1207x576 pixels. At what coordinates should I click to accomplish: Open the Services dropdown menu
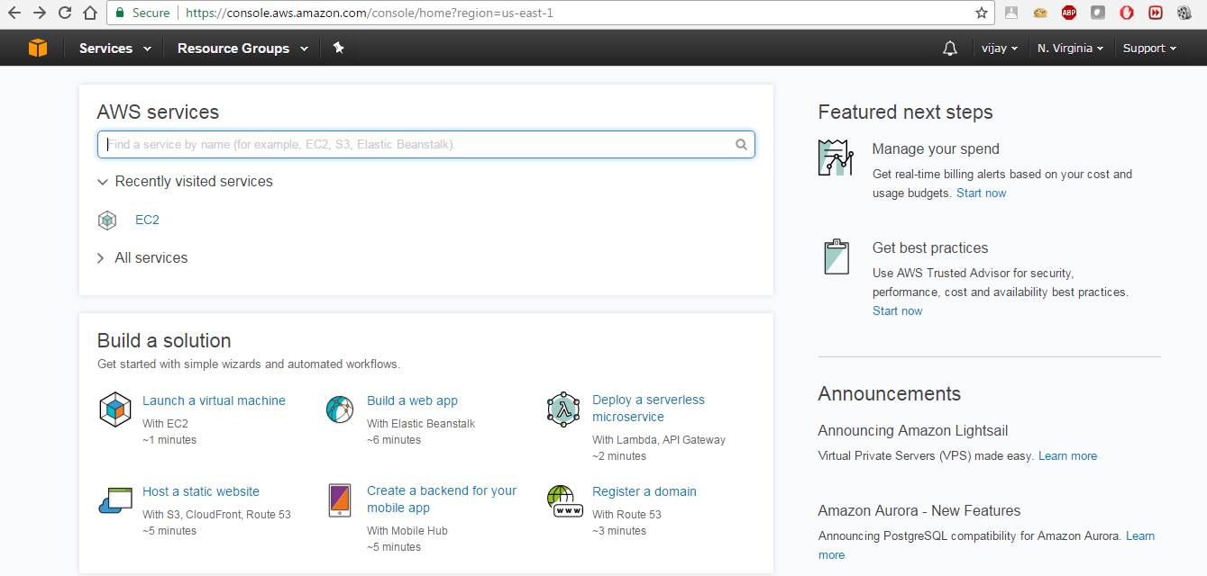pos(114,49)
